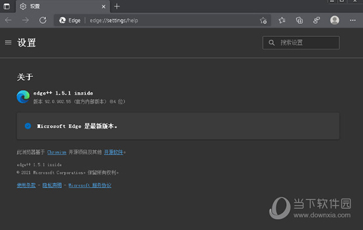363x230 pixels.
Task: Open the user profile avatar
Action: pos(335,21)
